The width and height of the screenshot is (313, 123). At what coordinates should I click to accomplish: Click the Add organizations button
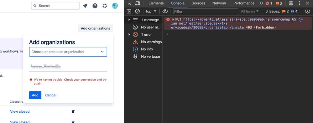point(96,28)
